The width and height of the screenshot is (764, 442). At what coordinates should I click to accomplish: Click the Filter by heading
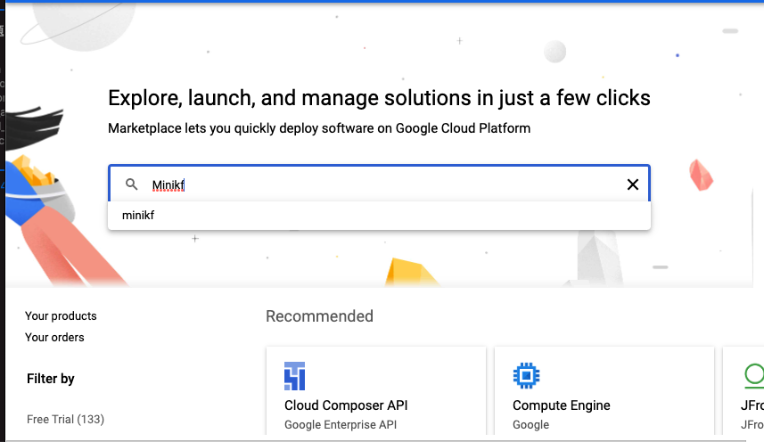tap(51, 379)
